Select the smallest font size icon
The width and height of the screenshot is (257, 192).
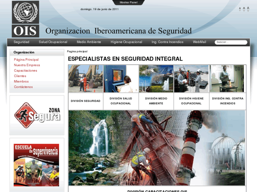240,9
